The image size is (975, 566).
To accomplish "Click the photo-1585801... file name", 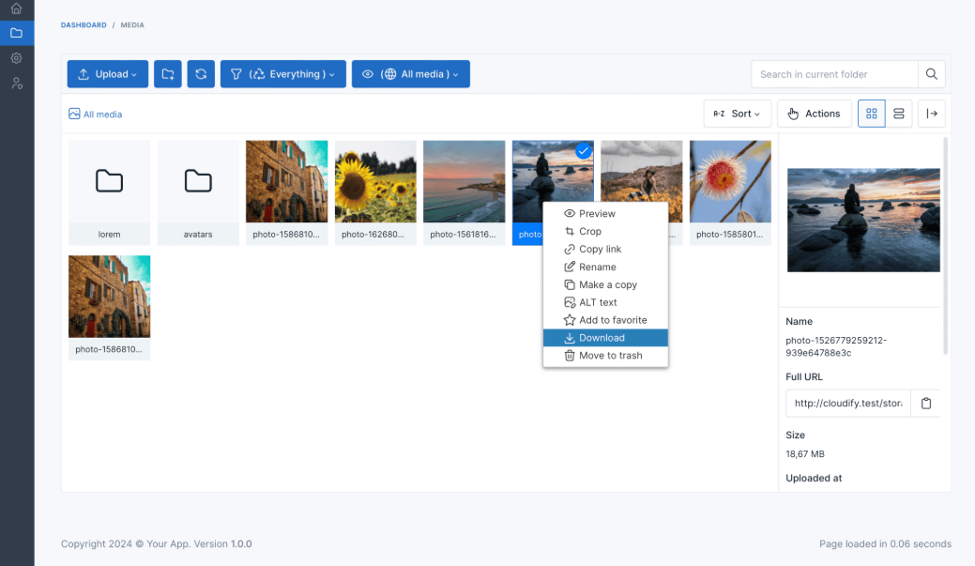I will point(730,235).
